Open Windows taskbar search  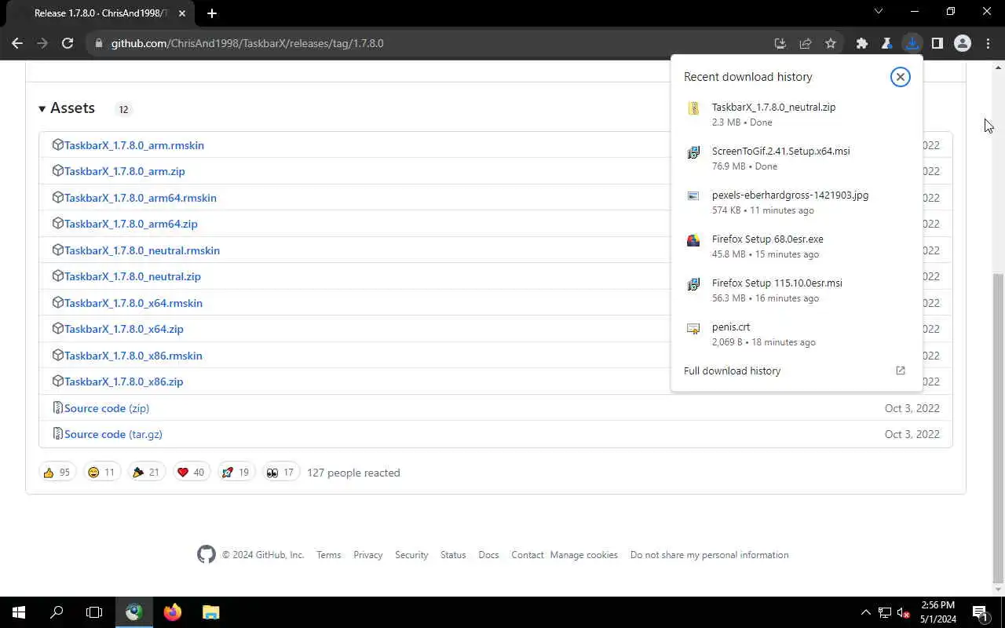[57, 612]
